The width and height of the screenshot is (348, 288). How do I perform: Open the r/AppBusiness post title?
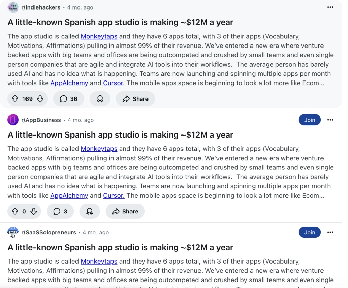click(x=120, y=135)
